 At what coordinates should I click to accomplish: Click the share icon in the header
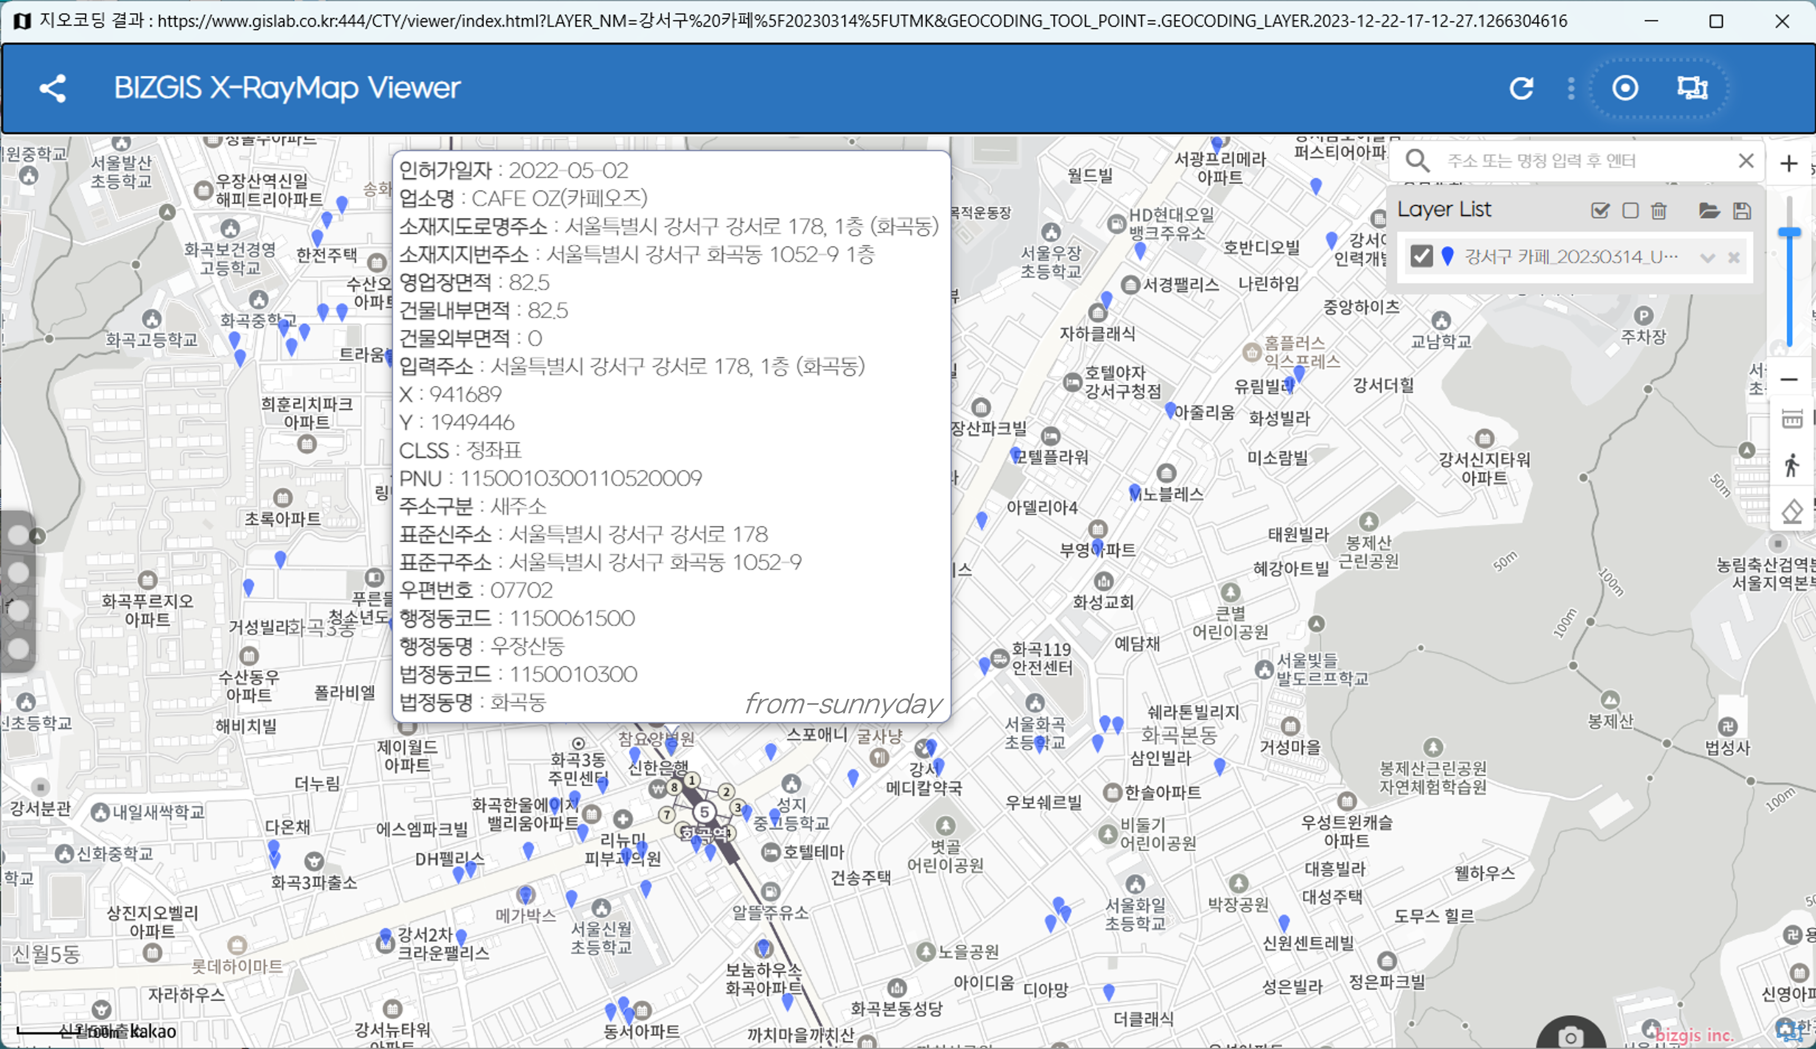53,89
